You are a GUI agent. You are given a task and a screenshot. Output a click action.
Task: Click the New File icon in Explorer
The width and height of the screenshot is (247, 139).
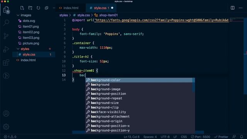pyautogui.click(x=22, y=8)
